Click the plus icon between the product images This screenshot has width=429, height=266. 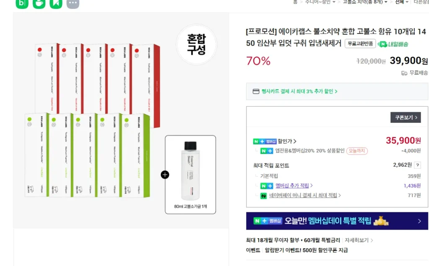[165, 175]
